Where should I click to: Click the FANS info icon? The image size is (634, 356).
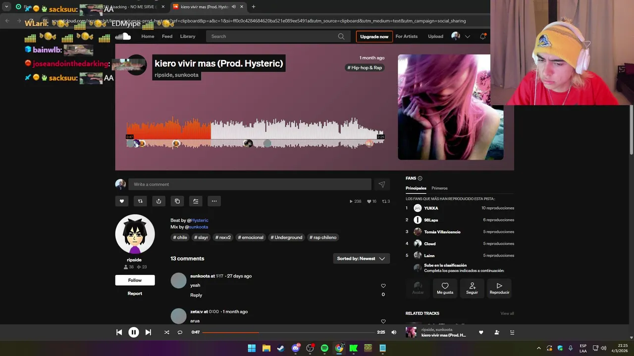[x=420, y=178]
